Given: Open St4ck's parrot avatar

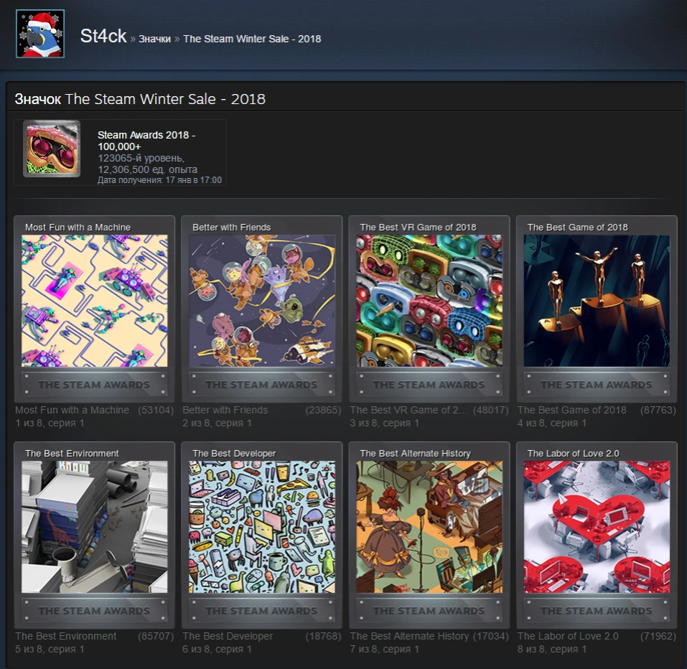Looking at the screenshot, I should (x=40, y=34).
